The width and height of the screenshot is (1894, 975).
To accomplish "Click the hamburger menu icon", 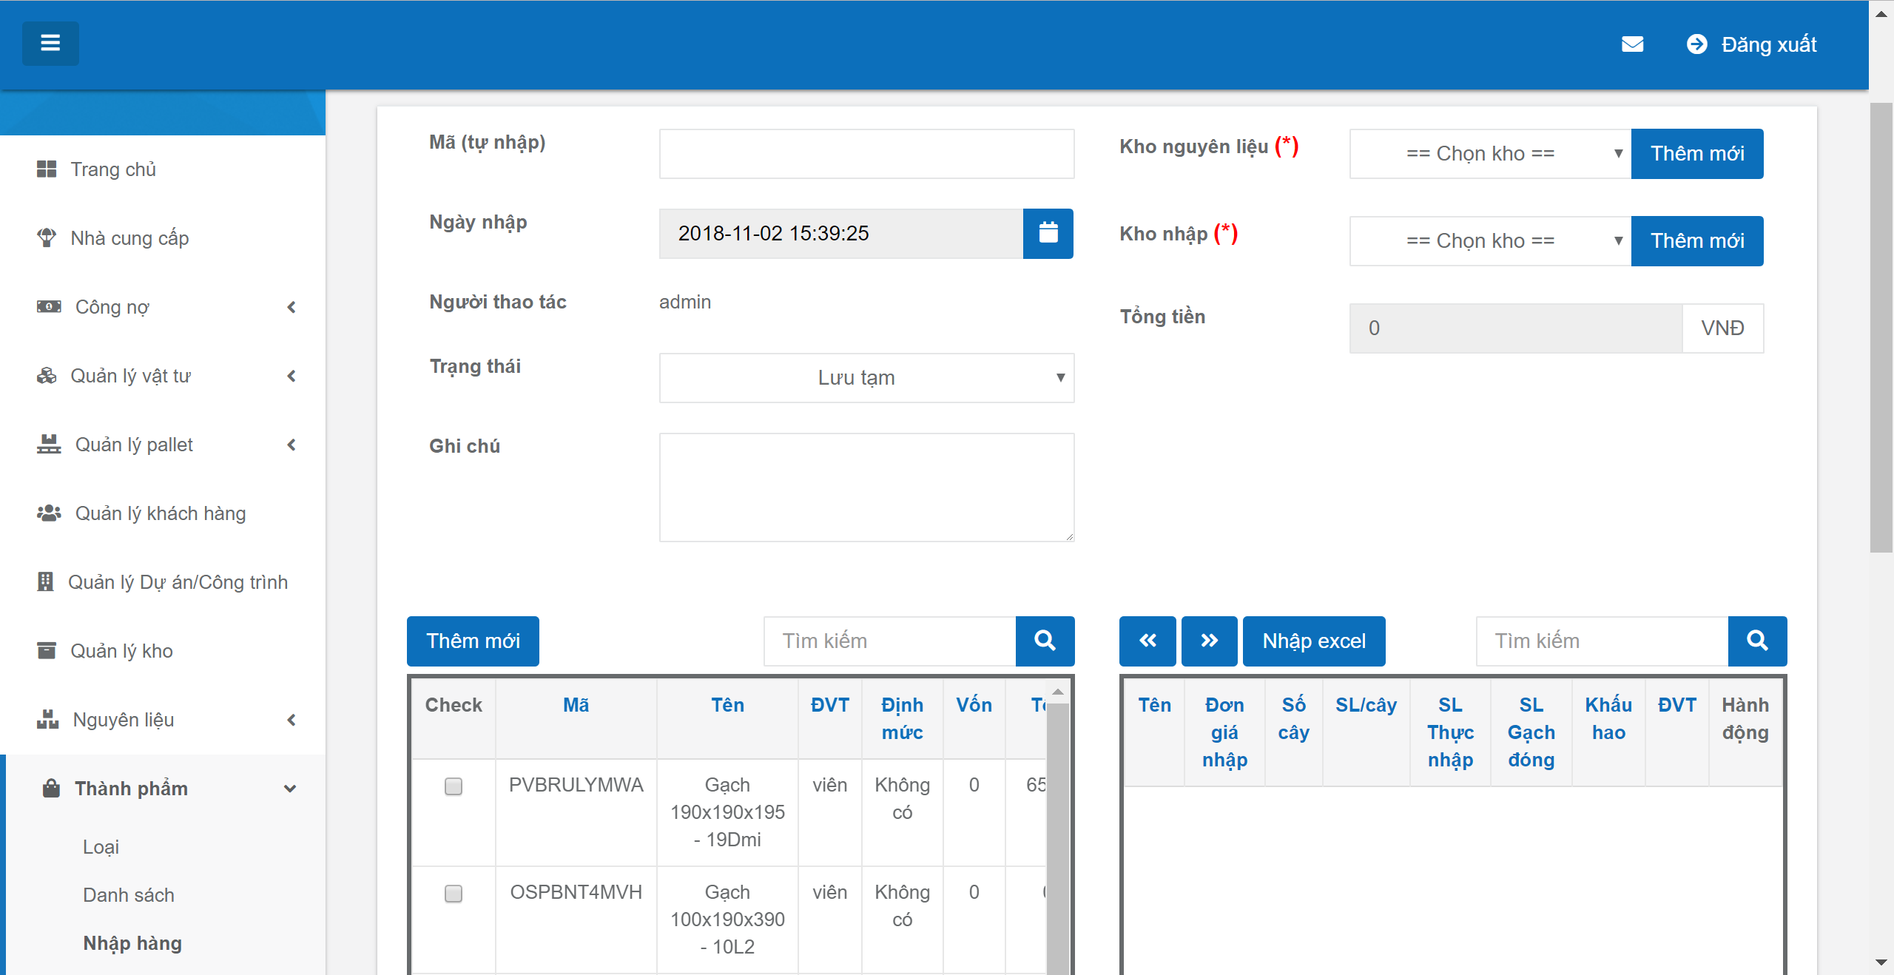I will (x=50, y=44).
